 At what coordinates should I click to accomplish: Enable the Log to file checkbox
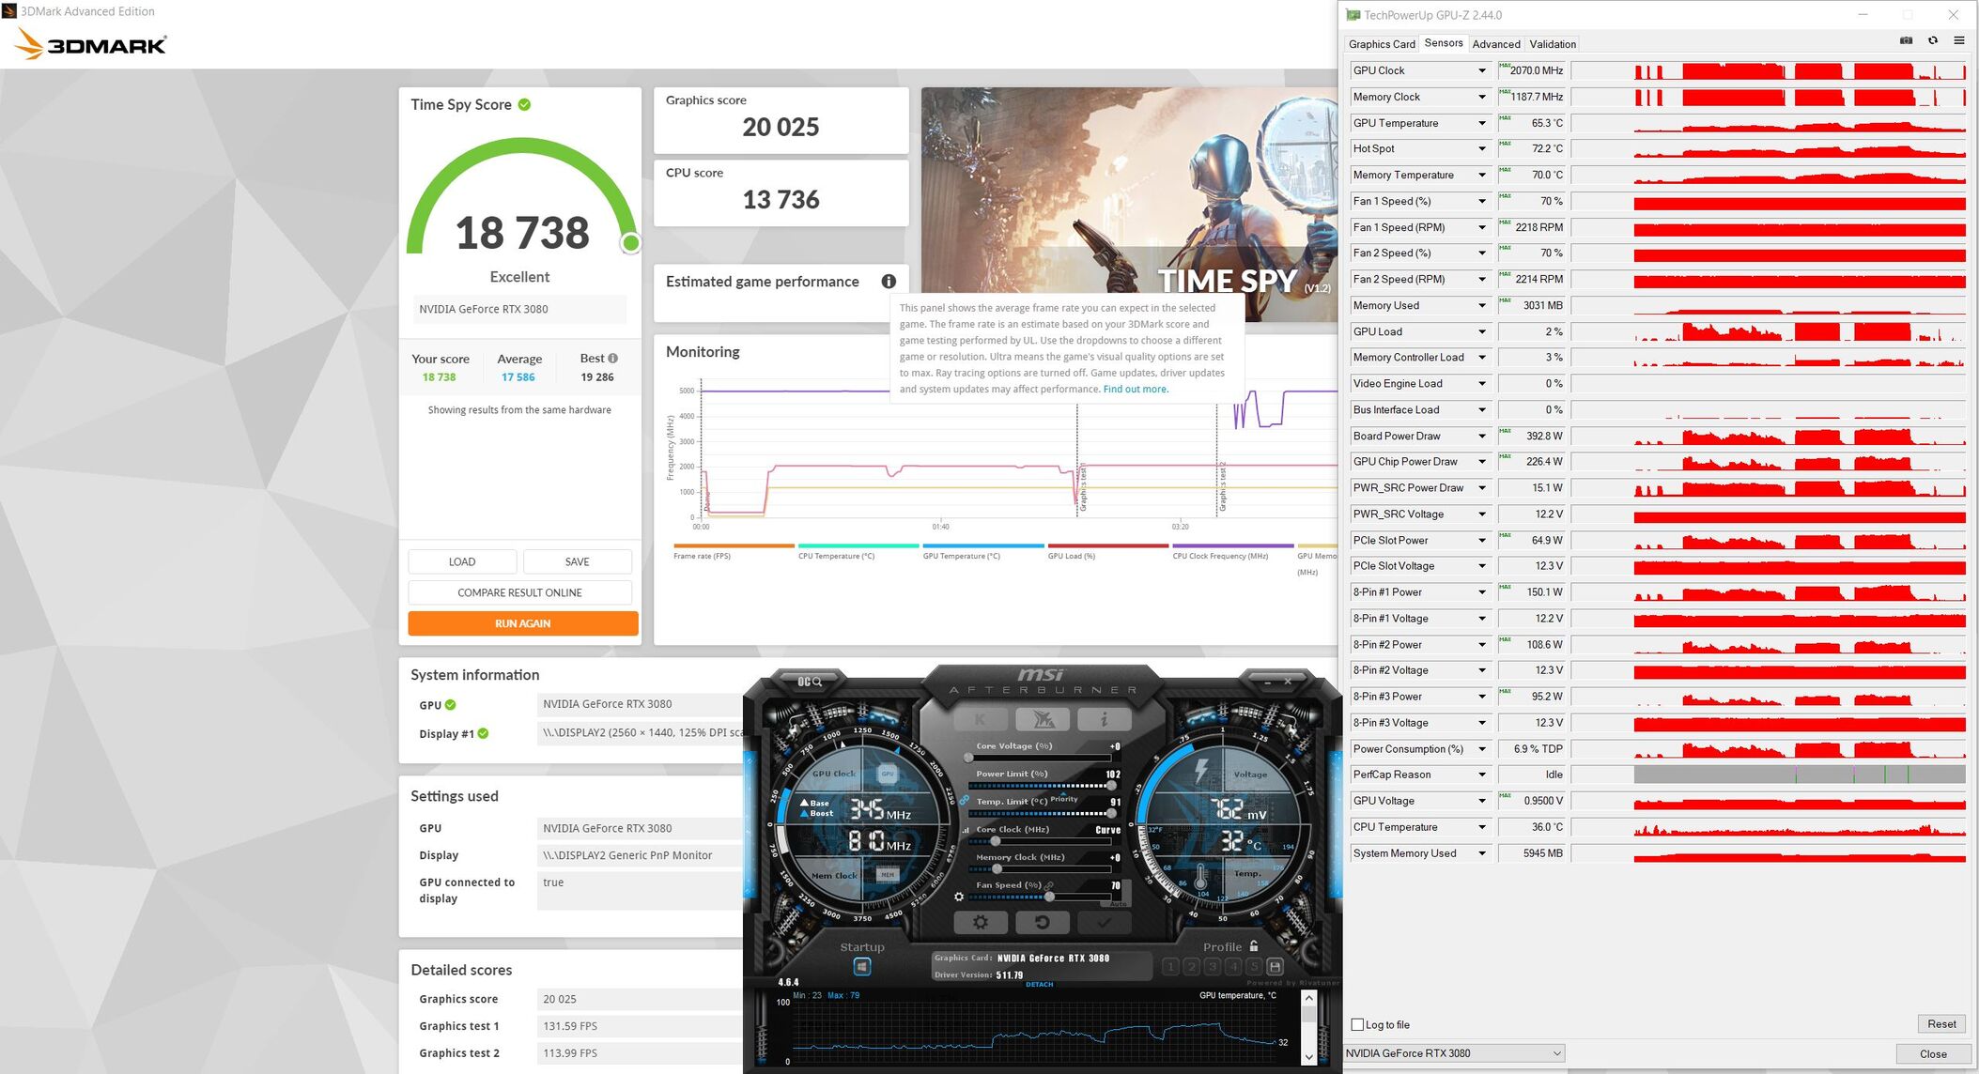pos(1357,1024)
